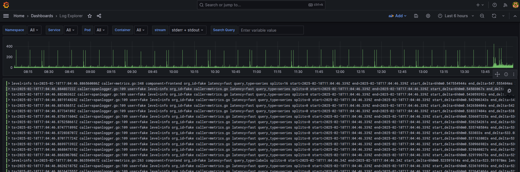This screenshot has width=520, height=172.
Task: Open the help question mark icon
Action: 495,5
